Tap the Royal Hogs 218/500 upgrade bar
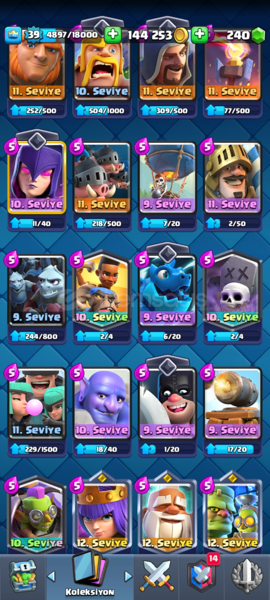The image size is (270, 600). tap(102, 223)
